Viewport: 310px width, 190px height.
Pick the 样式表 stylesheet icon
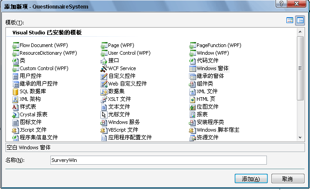[15, 107]
